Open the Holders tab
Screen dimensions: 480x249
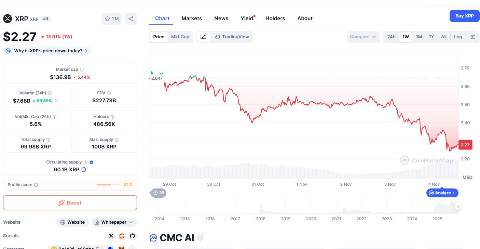pos(275,18)
